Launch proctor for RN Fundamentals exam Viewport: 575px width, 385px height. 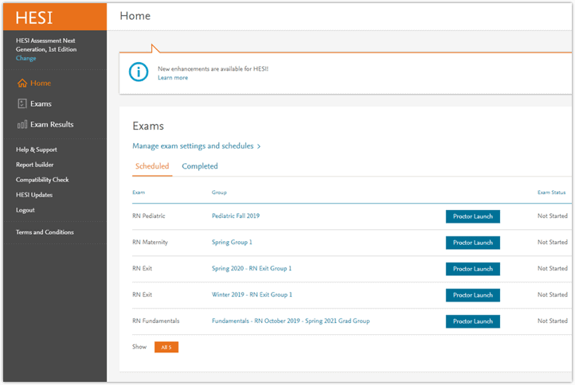pos(472,321)
